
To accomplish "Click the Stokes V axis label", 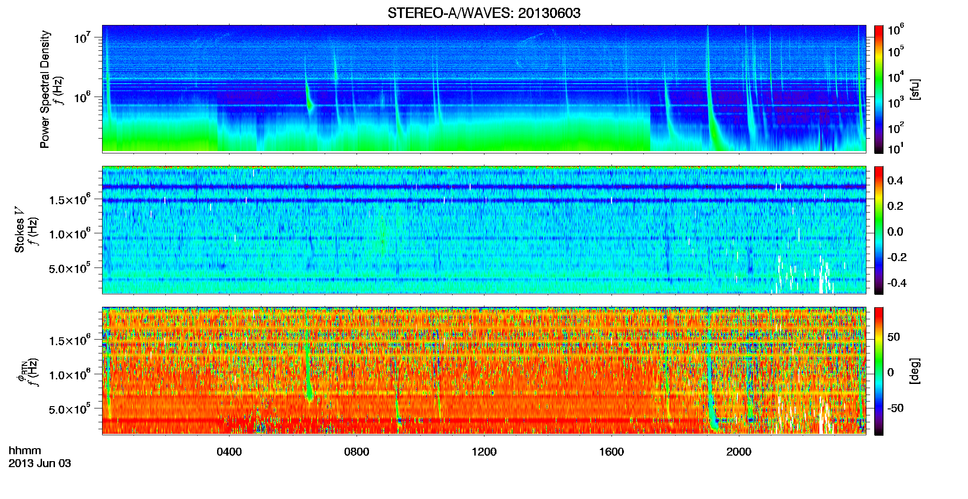I will pyautogui.click(x=19, y=230).
